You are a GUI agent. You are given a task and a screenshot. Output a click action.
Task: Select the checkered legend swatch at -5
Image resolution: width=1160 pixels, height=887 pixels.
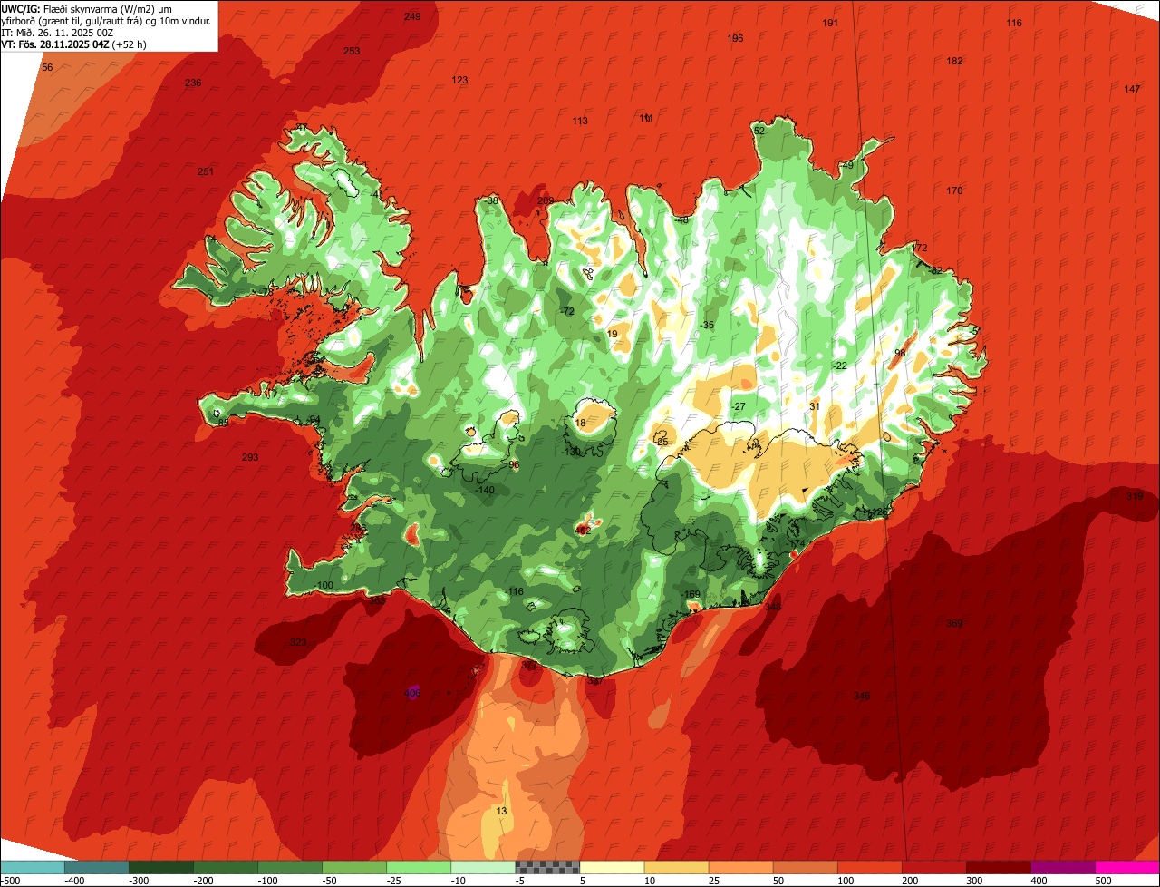(x=546, y=866)
